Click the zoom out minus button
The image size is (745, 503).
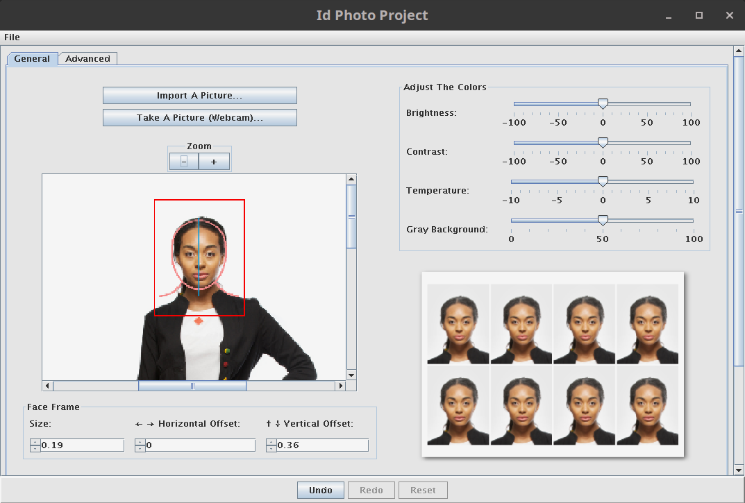click(184, 162)
